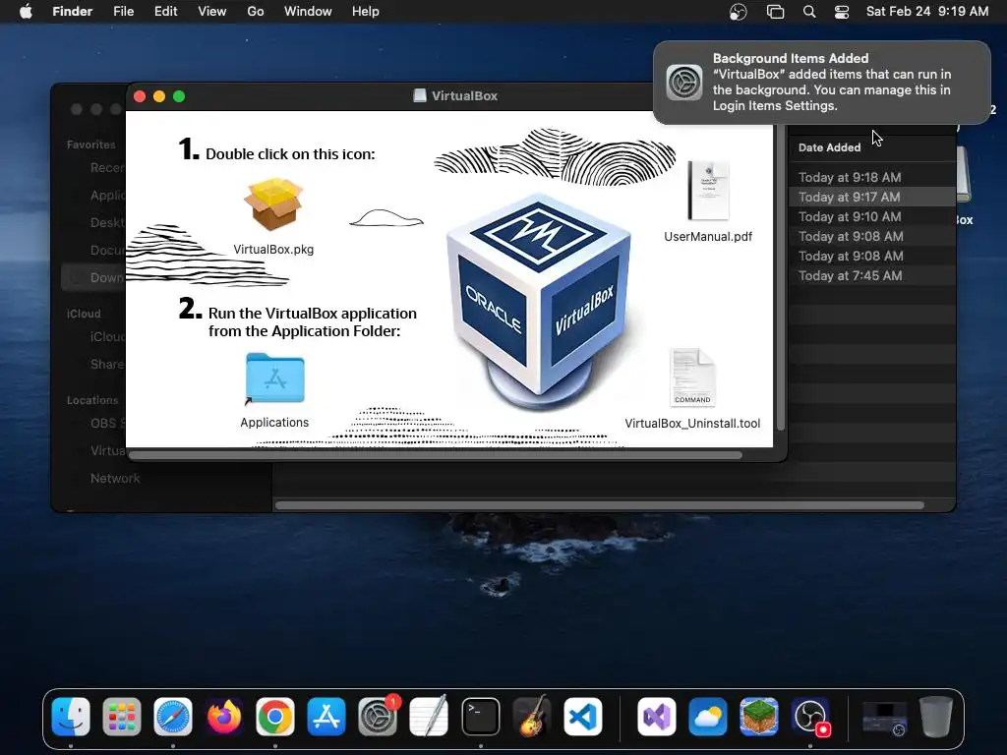Click the VirtualBox window vertical scrollbar
This screenshot has height=755, width=1007.
coord(780,277)
